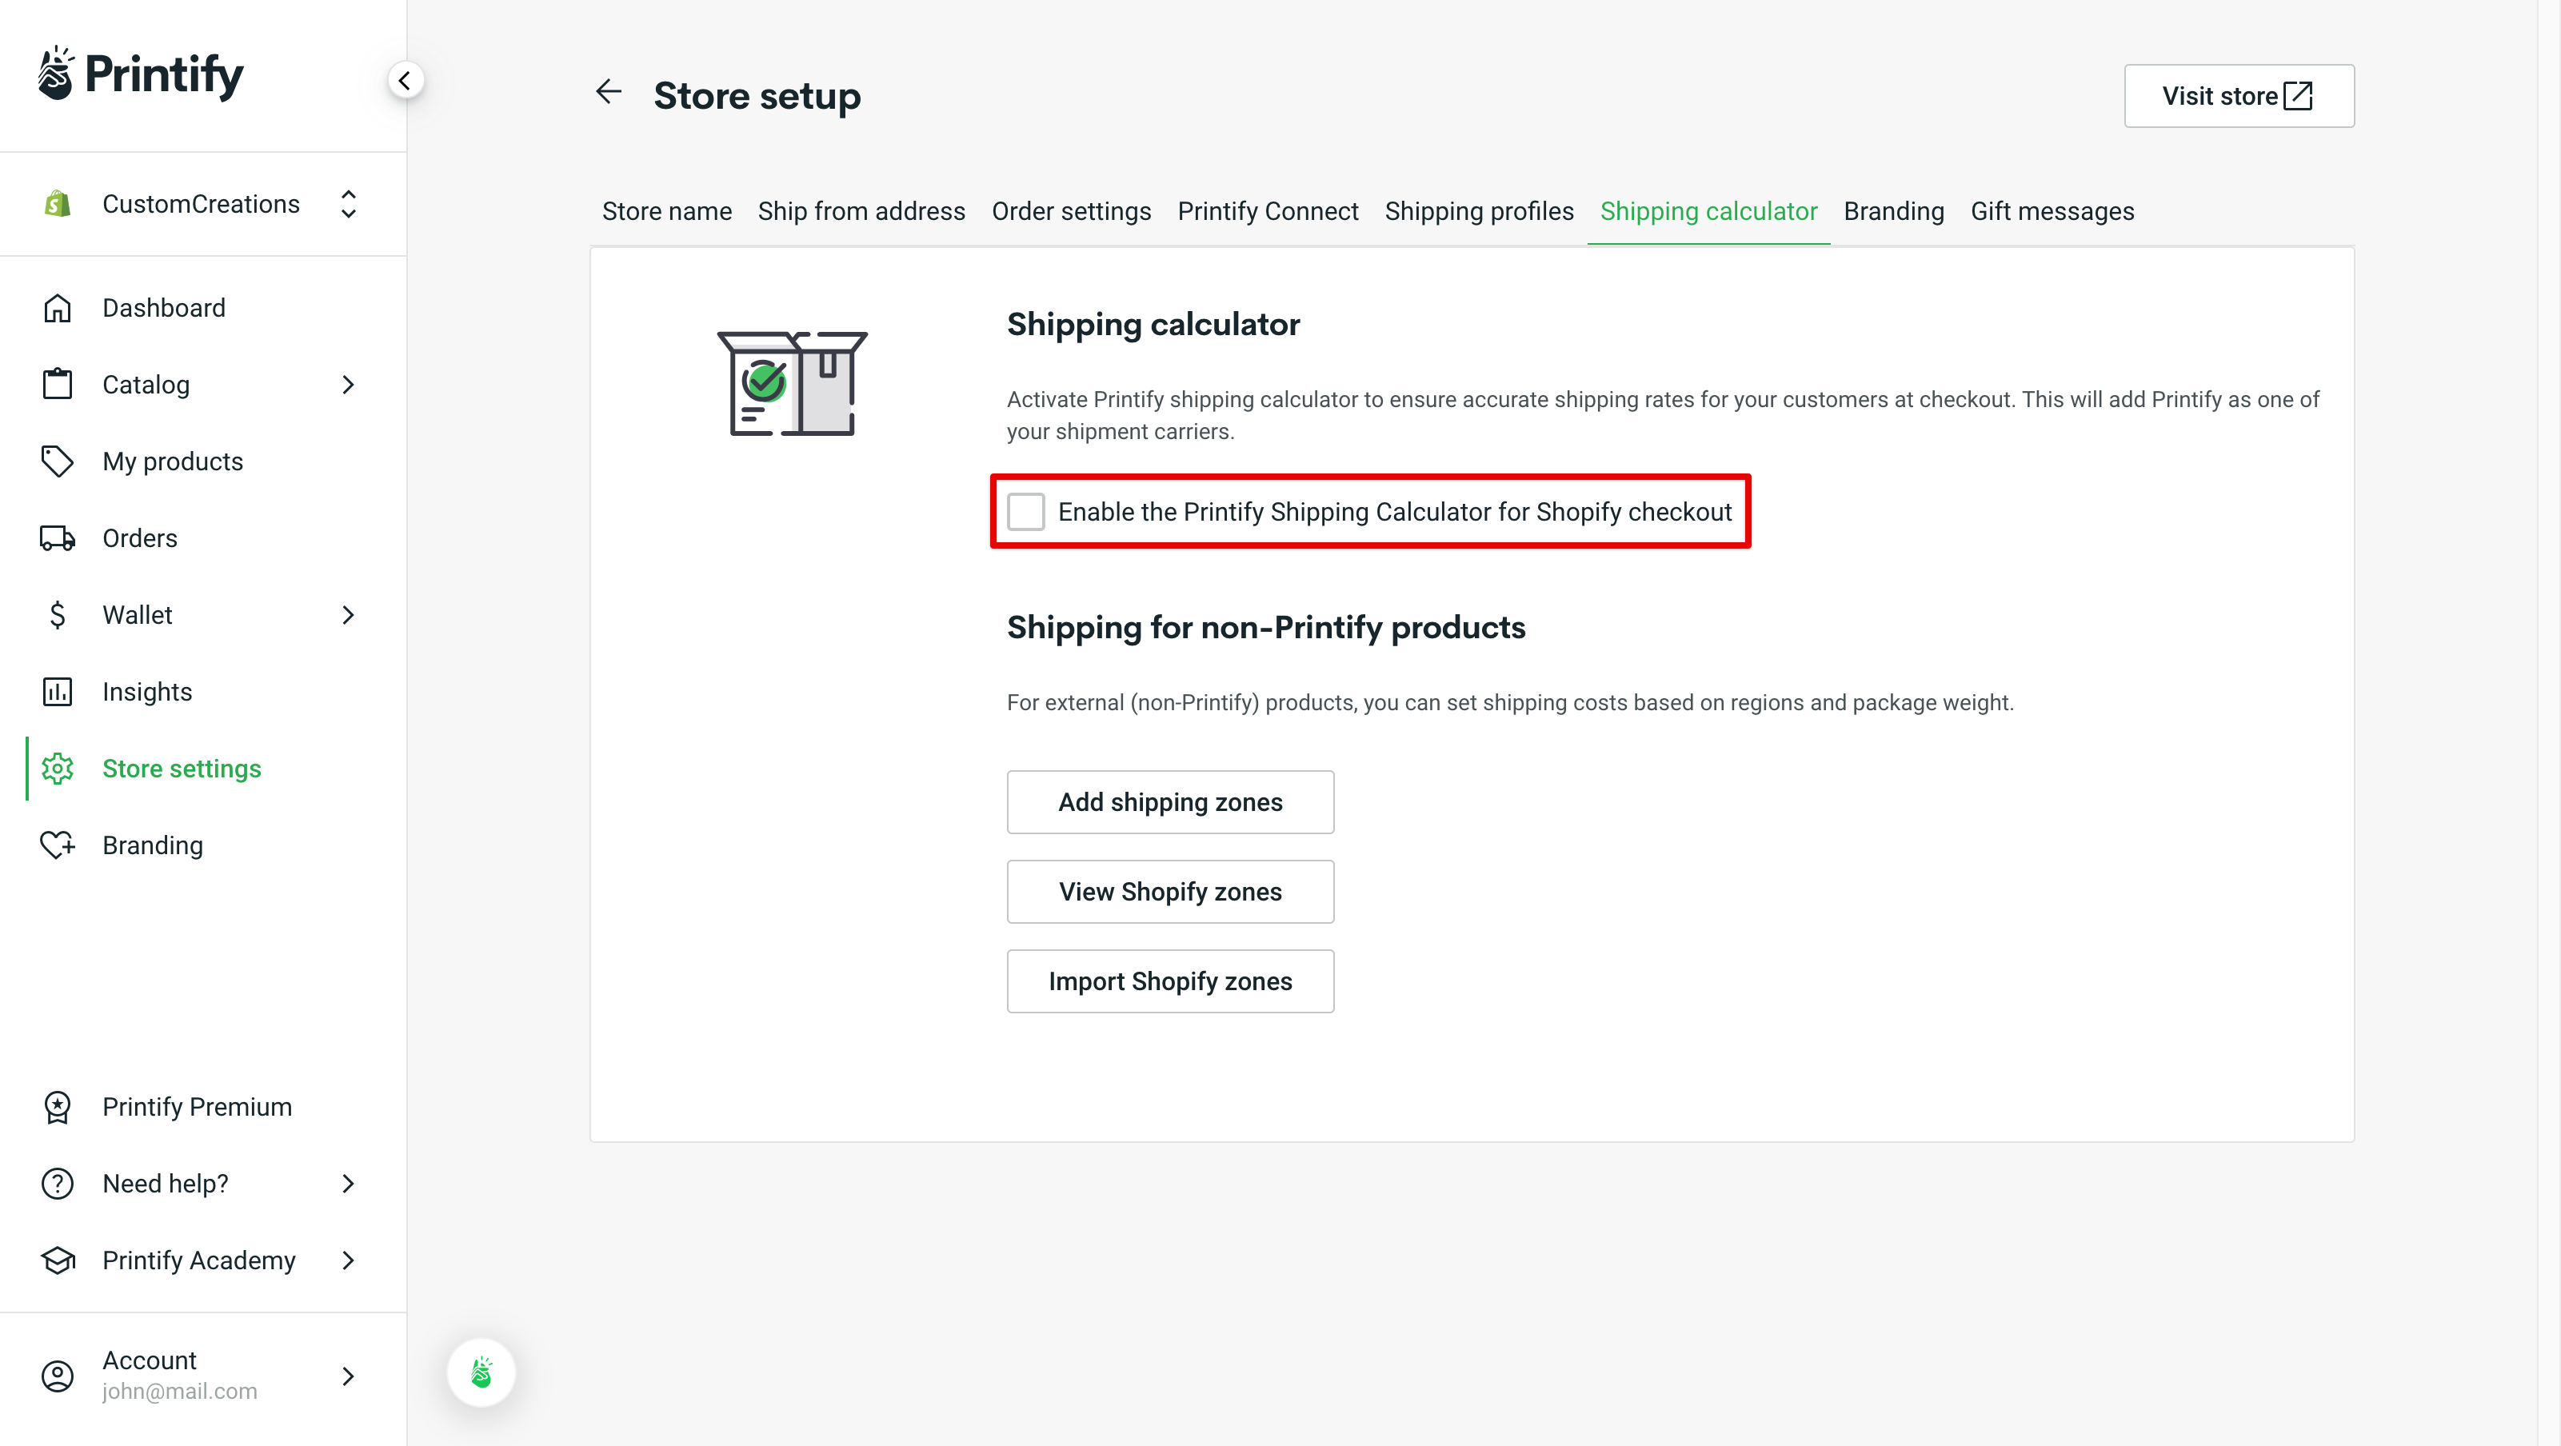The image size is (2561, 1446).
Task: Select the Orders truck icon
Action: coord(57,537)
